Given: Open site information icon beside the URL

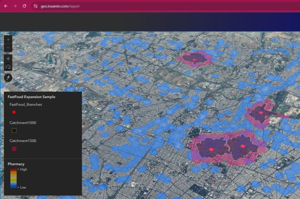Looking at the screenshot, I should (36, 6).
